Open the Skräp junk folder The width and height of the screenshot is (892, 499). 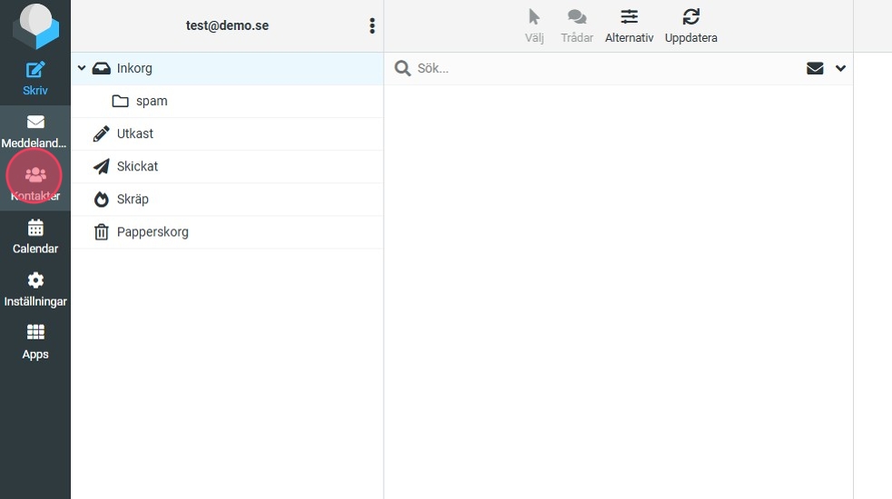pos(132,199)
